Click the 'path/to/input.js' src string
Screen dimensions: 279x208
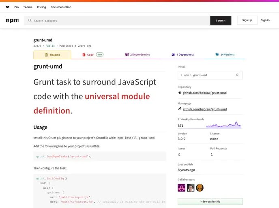pyautogui.click(x=75, y=197)
